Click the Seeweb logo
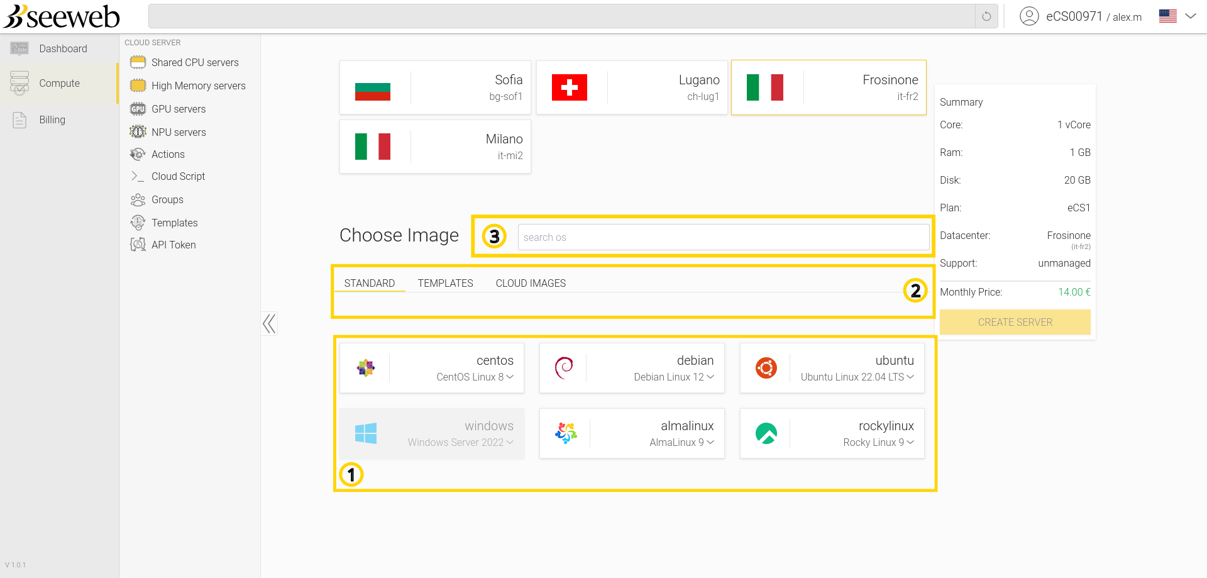 (62, 16)
